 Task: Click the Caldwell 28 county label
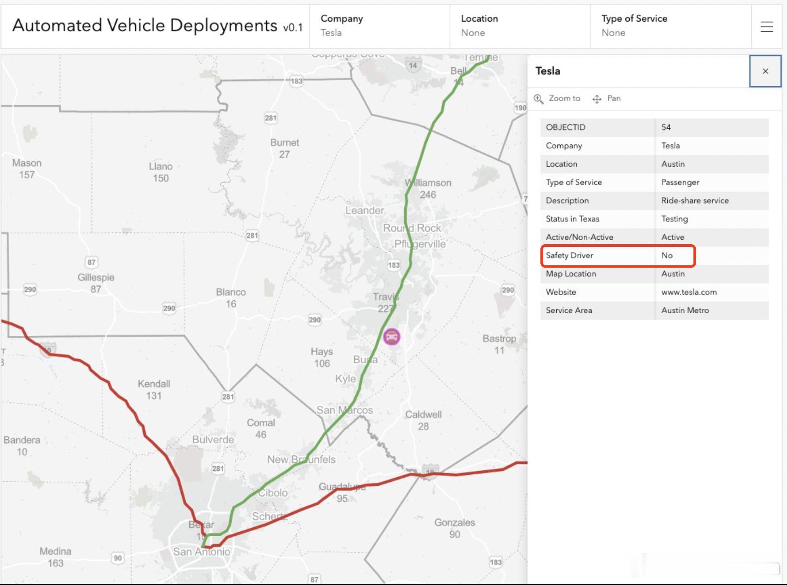(423, 420)
